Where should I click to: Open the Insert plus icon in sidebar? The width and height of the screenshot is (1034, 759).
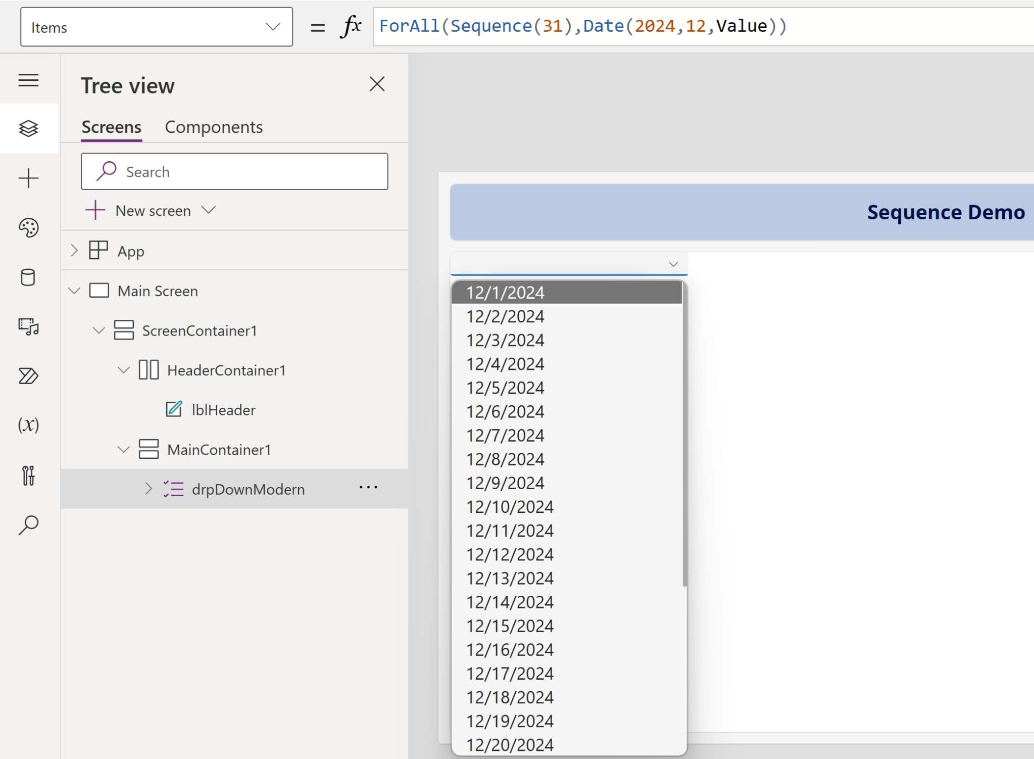point(28,178)
